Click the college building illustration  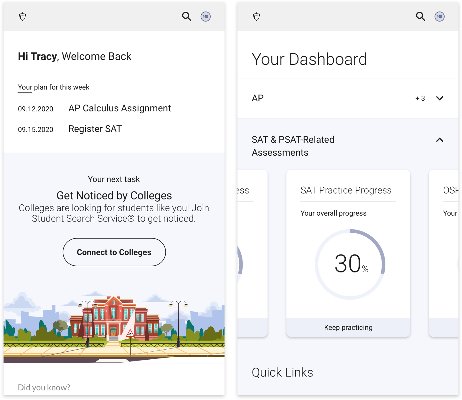pyautogui.click(x=114, y=318)
